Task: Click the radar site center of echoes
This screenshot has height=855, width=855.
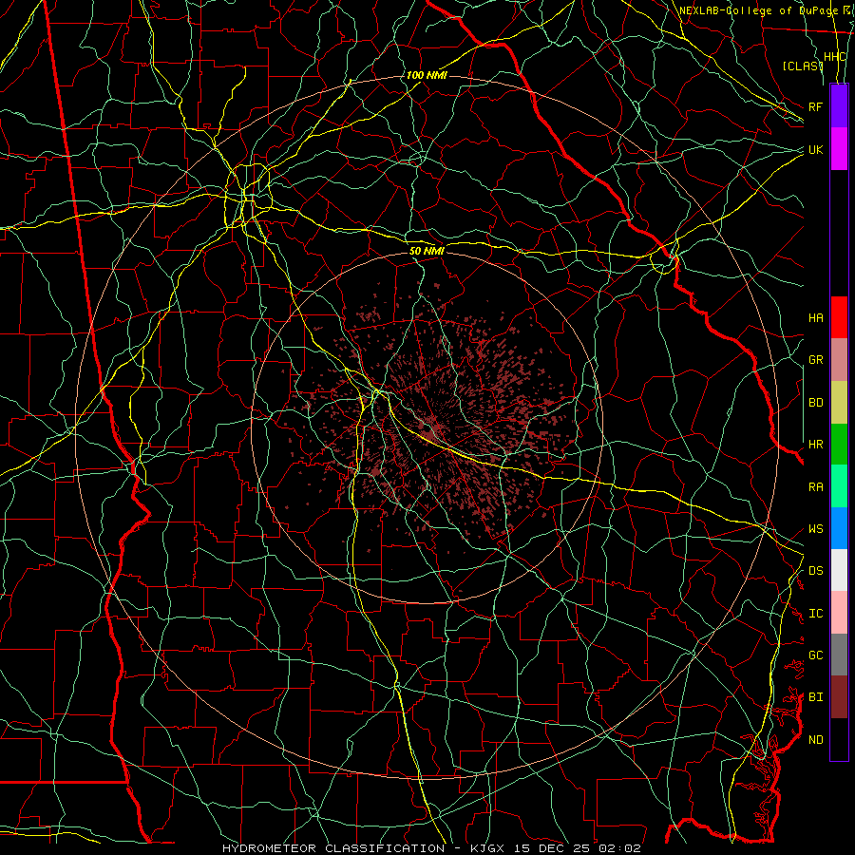Action: 430,429
